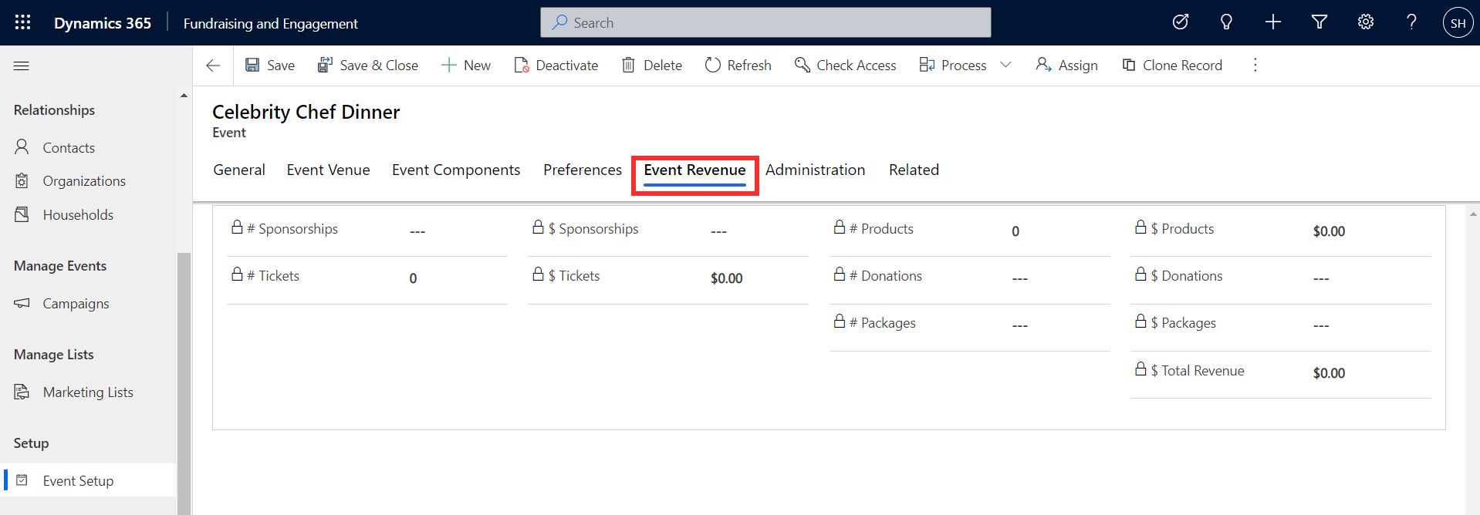This screenshot has height=515, width=1480.
Task: Click Clone Record
Action: point(1172,66)
